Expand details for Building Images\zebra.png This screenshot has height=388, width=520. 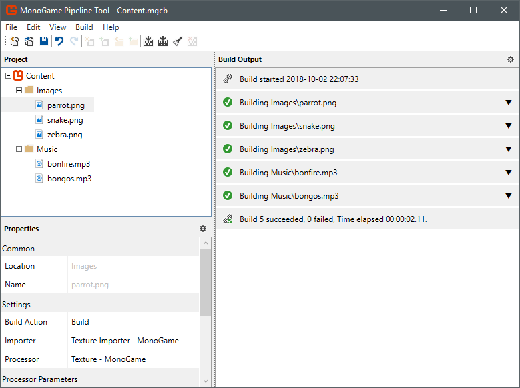(x=508, y=149)
